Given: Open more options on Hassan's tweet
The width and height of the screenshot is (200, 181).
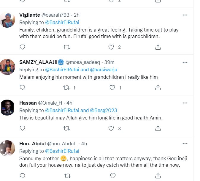Looking at the screenshot, I should [185, 103].
